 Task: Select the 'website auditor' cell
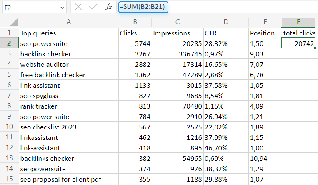[68, 64]
